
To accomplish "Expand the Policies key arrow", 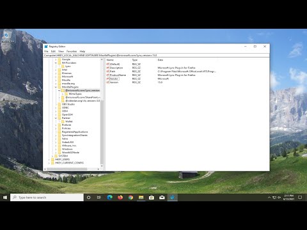I will coord(56,128).
